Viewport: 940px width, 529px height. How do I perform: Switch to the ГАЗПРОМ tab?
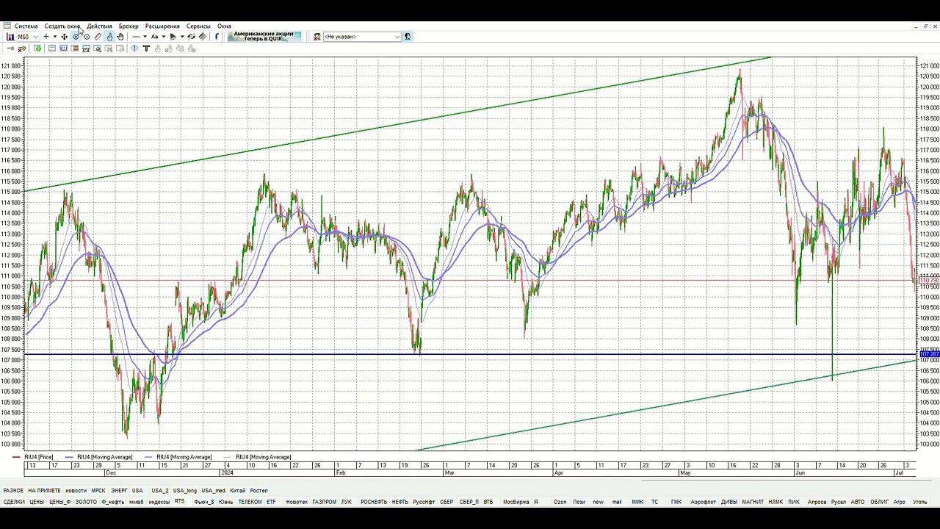coord(324,502)
